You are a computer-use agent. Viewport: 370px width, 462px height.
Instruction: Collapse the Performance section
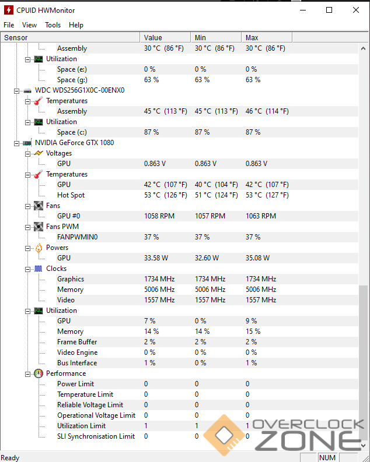tap(28, 373)
